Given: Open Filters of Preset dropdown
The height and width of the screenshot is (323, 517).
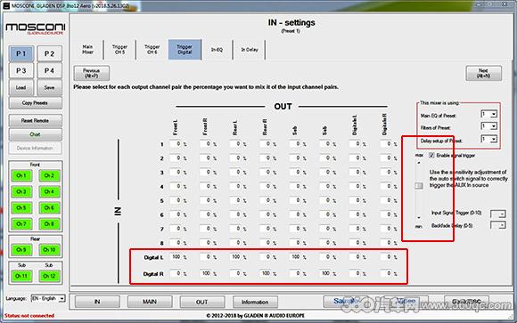Looking at the screenshot, I should tap(489, 126).
